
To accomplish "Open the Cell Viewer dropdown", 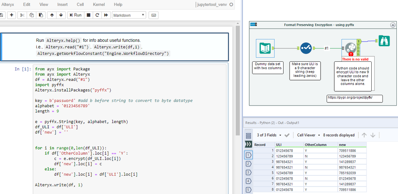I will click(309, 135).
